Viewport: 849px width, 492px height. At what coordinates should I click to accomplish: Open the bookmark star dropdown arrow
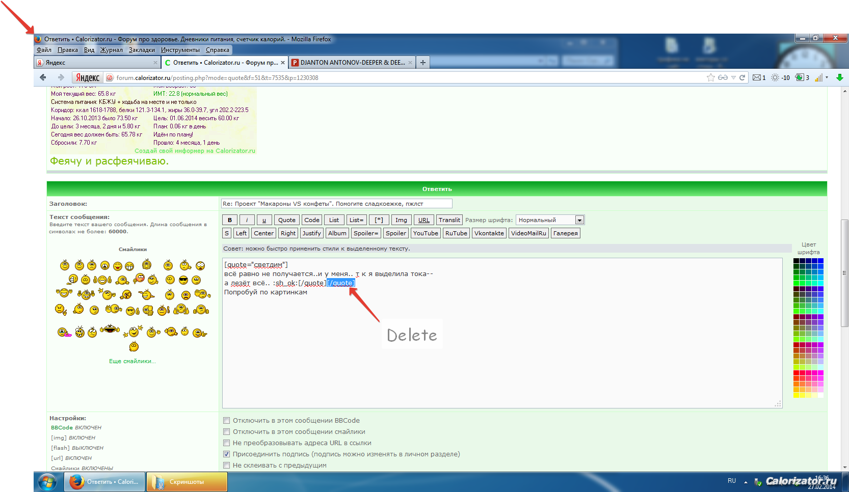pyautogui.click(x=733, y=77)
